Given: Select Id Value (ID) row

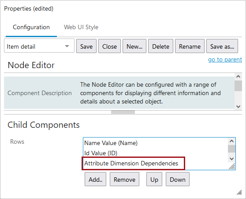Looking at the screenshot, I should click(x=101, y=153).
